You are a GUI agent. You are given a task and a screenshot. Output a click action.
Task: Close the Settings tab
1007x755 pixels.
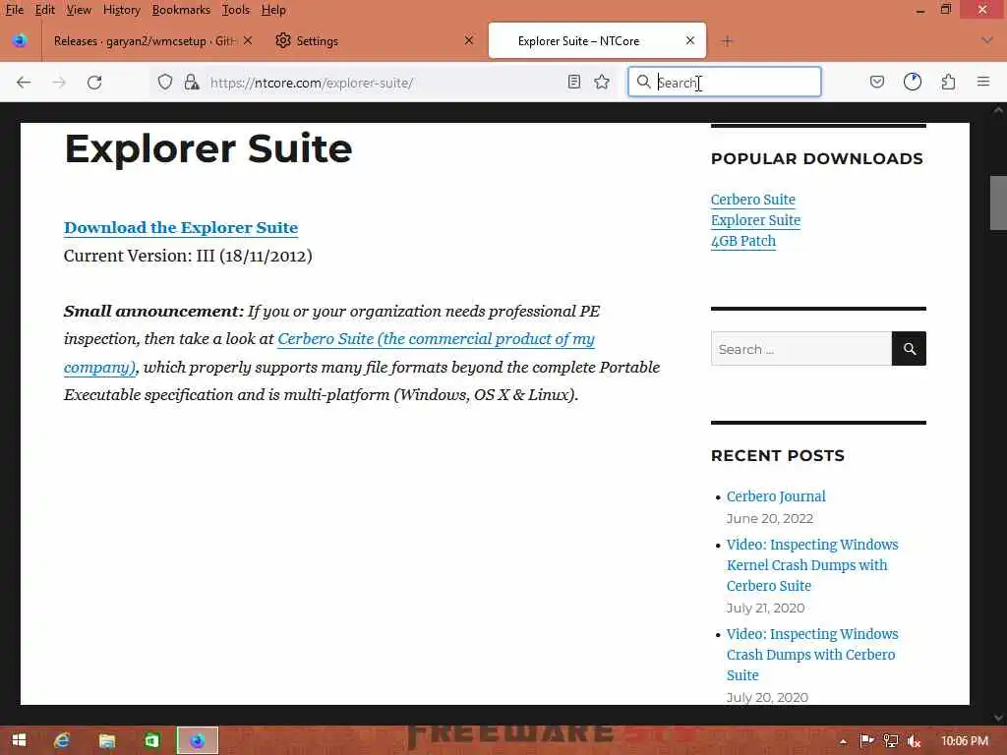tap(469, 40)
